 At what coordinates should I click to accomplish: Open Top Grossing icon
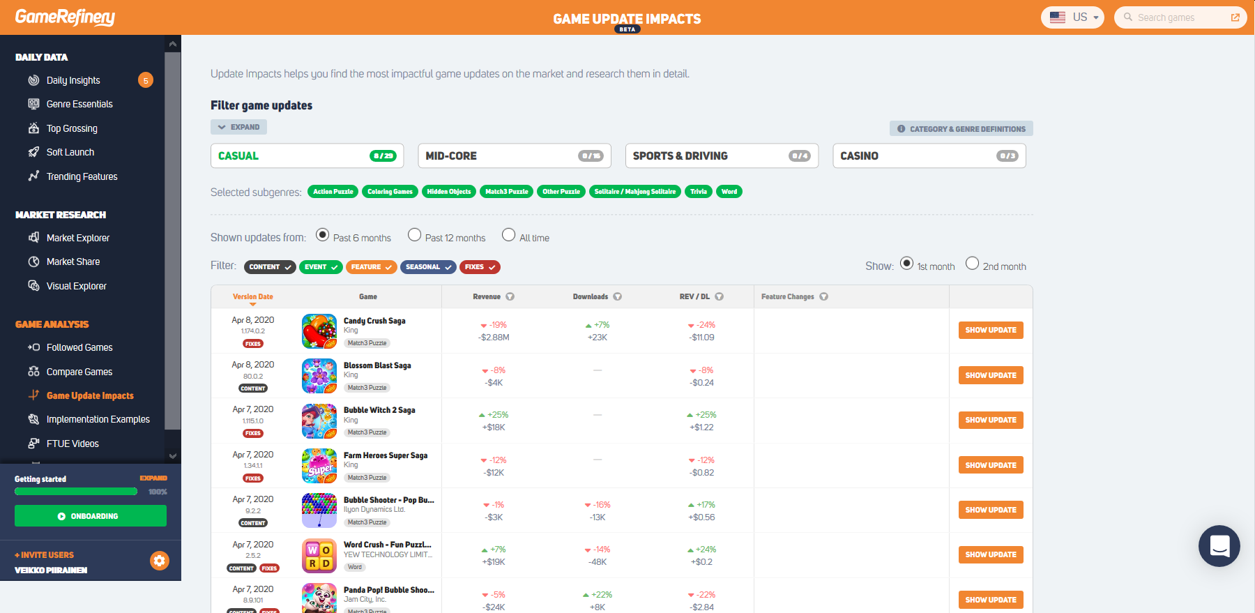click(33, 128)
